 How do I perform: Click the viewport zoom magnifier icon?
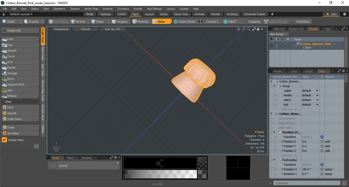249,29
